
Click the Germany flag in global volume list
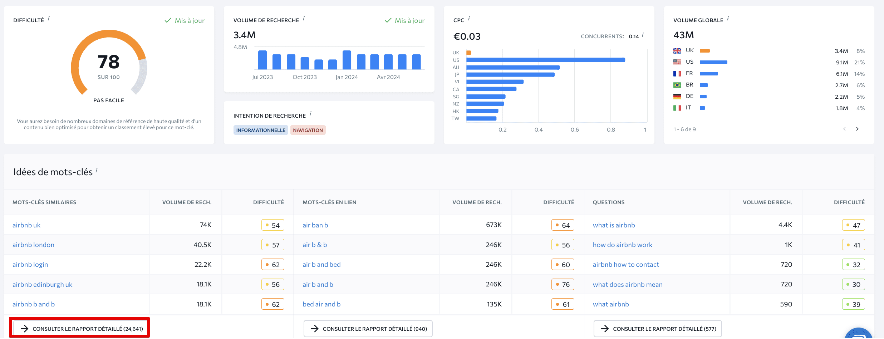pyautogui.click(x=677, y=97)
